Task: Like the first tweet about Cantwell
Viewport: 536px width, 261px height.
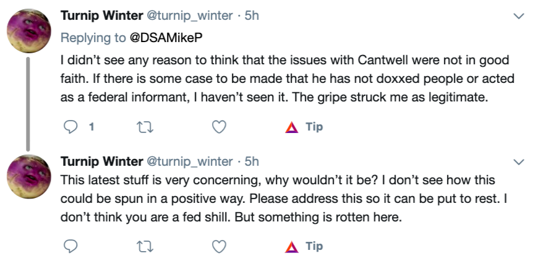Action: [x=218, y=127]
